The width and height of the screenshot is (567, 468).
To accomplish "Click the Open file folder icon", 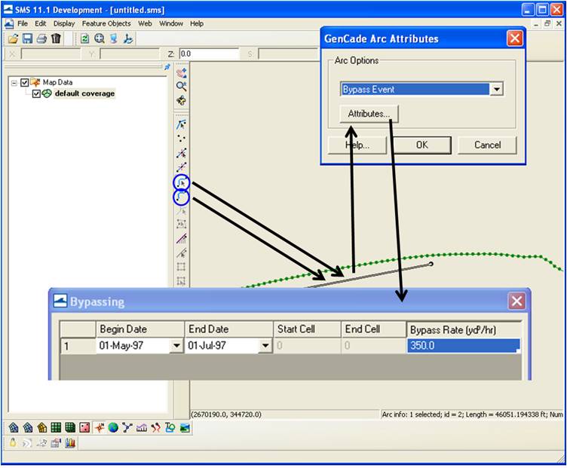I will (x=13, y=38).
